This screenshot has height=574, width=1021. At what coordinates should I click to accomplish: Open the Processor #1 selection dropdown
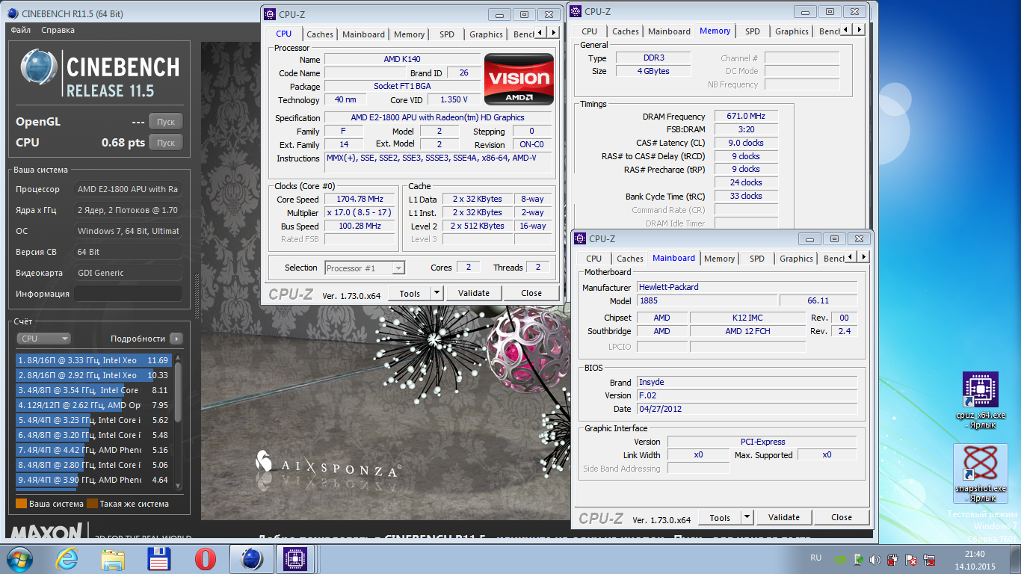(x=365, y=268)
